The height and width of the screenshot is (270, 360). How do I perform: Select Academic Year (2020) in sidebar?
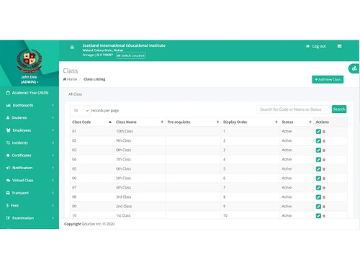pyautogui.click(x=30, y=93)
